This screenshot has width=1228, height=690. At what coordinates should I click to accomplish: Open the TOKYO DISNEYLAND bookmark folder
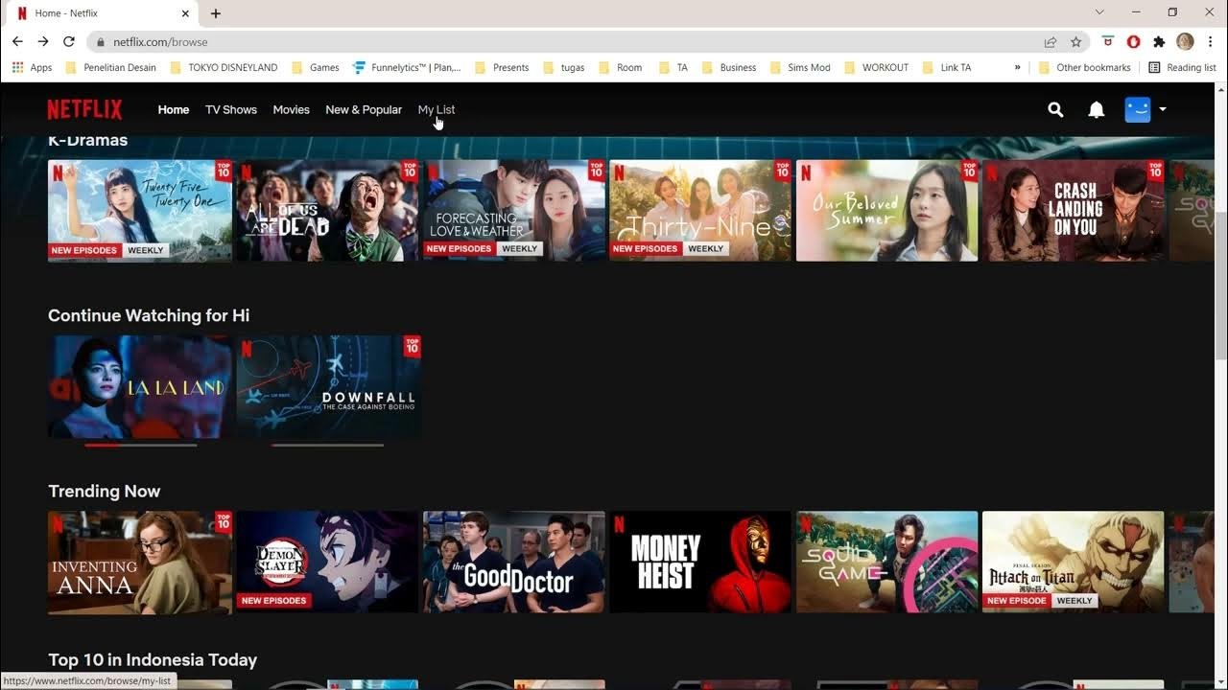(x=224, y=68)
